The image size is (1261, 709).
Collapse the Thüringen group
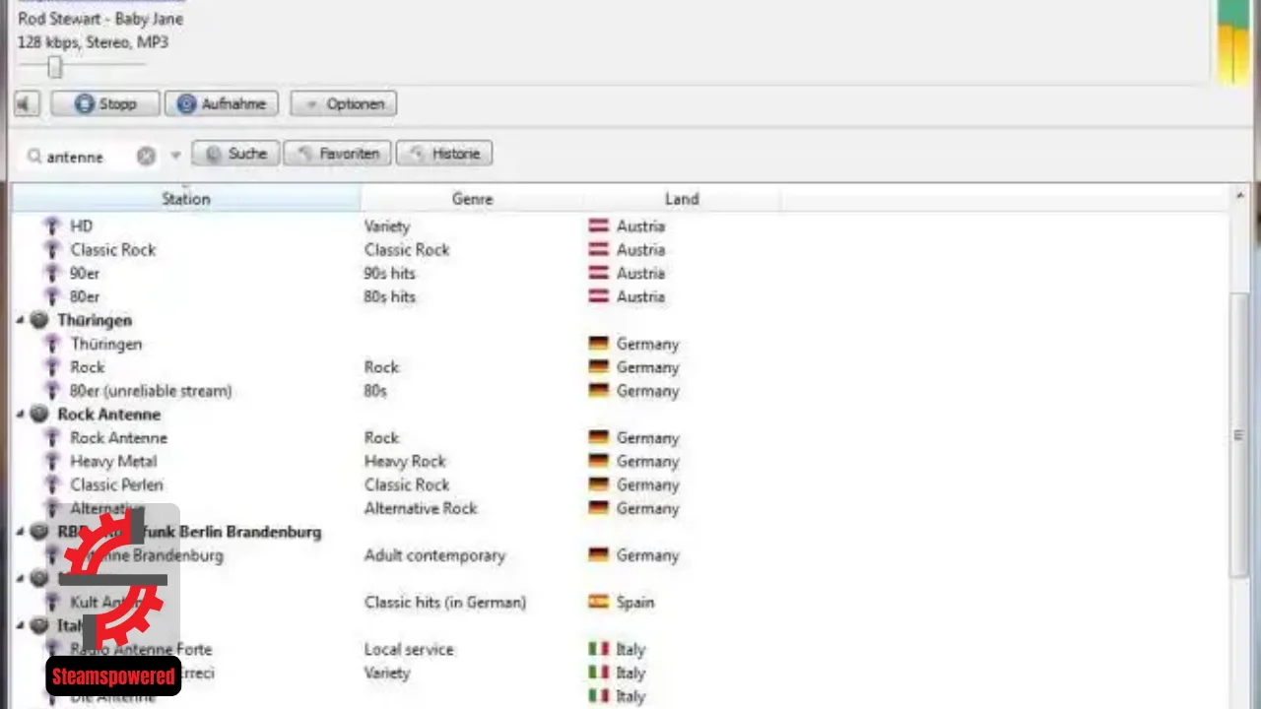[21, 321]
